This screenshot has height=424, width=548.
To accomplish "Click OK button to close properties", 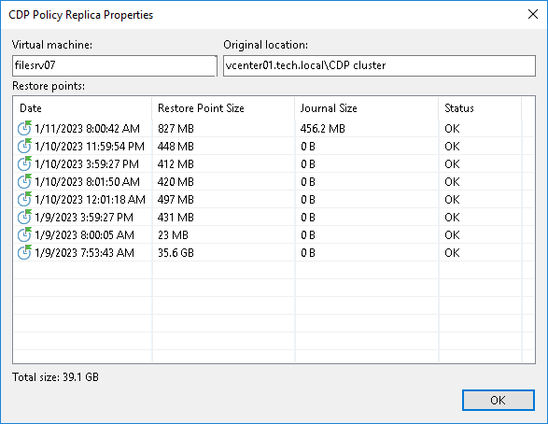I will click(x=498, y=400).
